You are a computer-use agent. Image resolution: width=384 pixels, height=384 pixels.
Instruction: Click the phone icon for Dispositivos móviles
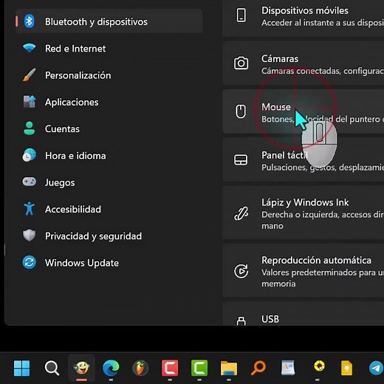tap(241, 15)
